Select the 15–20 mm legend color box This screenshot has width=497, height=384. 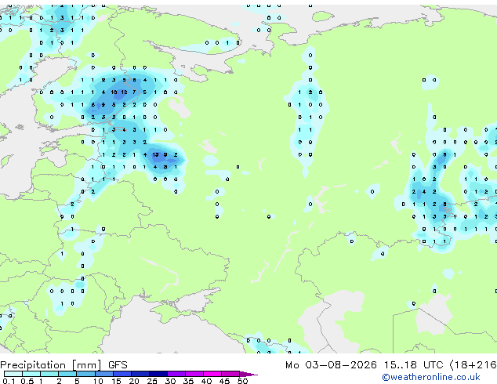click(122, 374)
